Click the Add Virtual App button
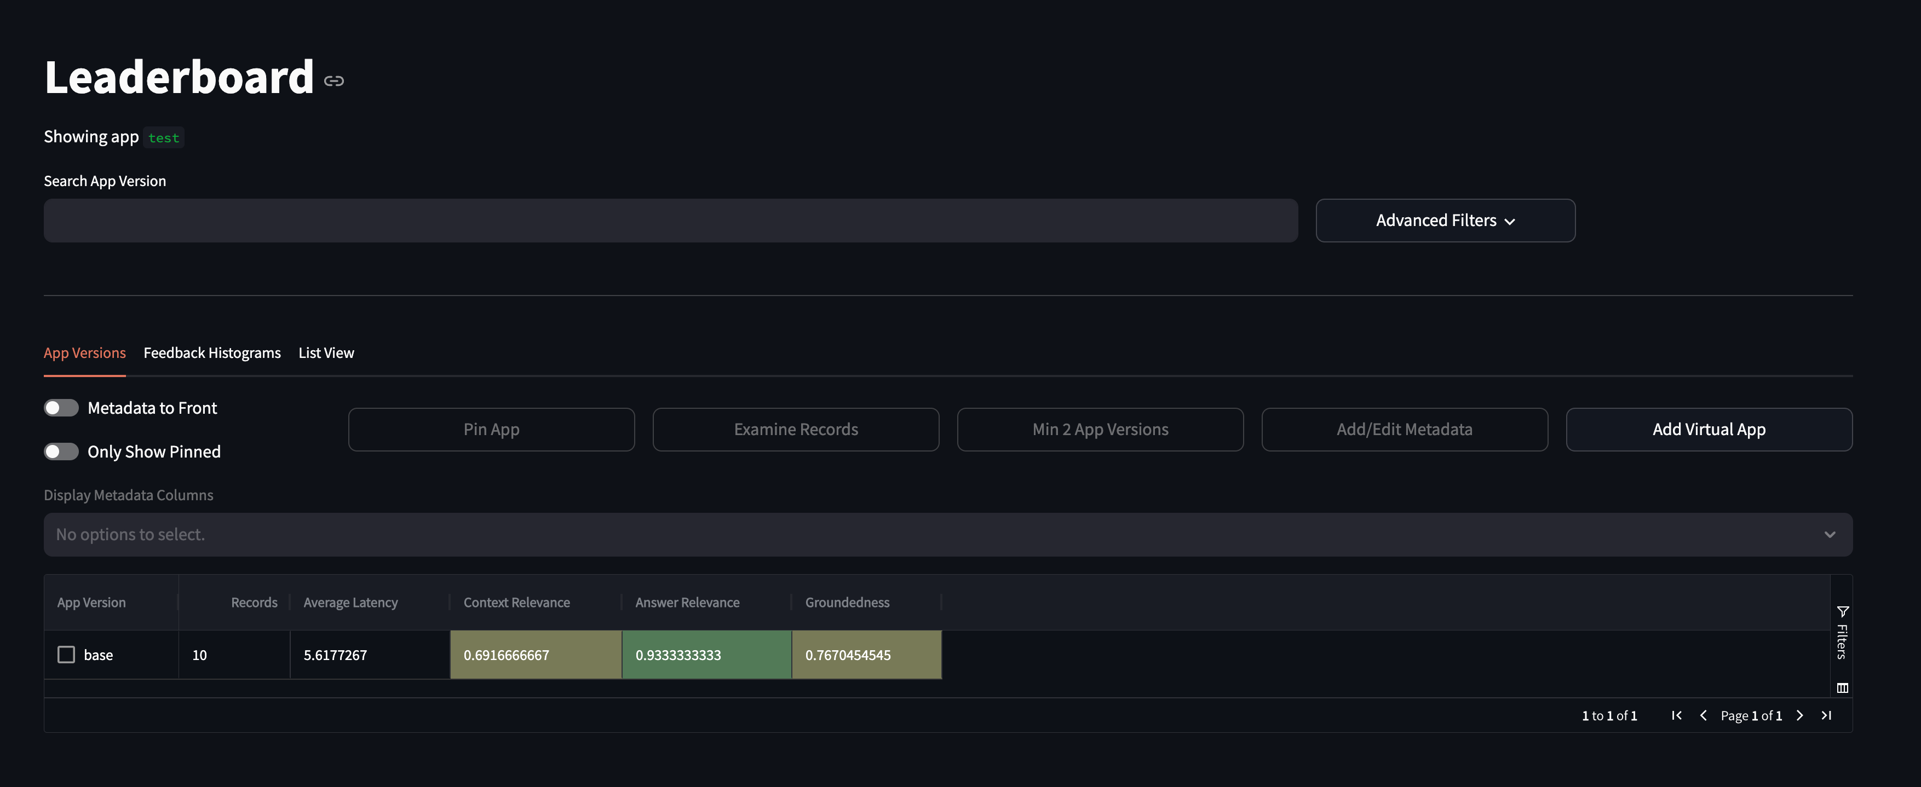This screenshot has height=787, width=1921. coord(1709,429)
